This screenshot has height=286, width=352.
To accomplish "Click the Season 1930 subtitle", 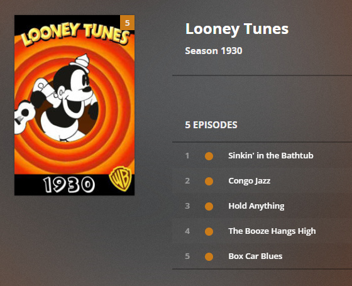I will [214, 51].
